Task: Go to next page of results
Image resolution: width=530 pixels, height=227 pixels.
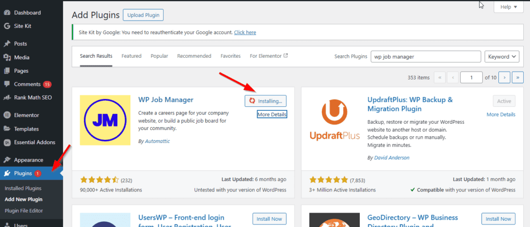Action: click(x=504, y=77)
